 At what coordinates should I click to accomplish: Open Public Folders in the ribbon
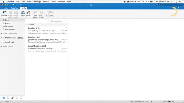pyautogui.click(x=16, y=14)
